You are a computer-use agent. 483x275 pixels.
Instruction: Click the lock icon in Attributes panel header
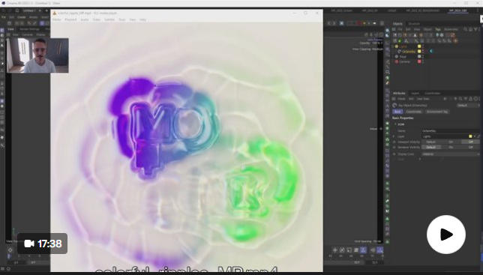click(x=470, y=99)
